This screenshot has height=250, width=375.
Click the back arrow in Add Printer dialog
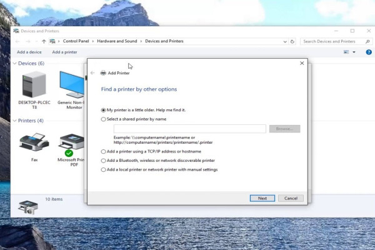coord(93,73)
